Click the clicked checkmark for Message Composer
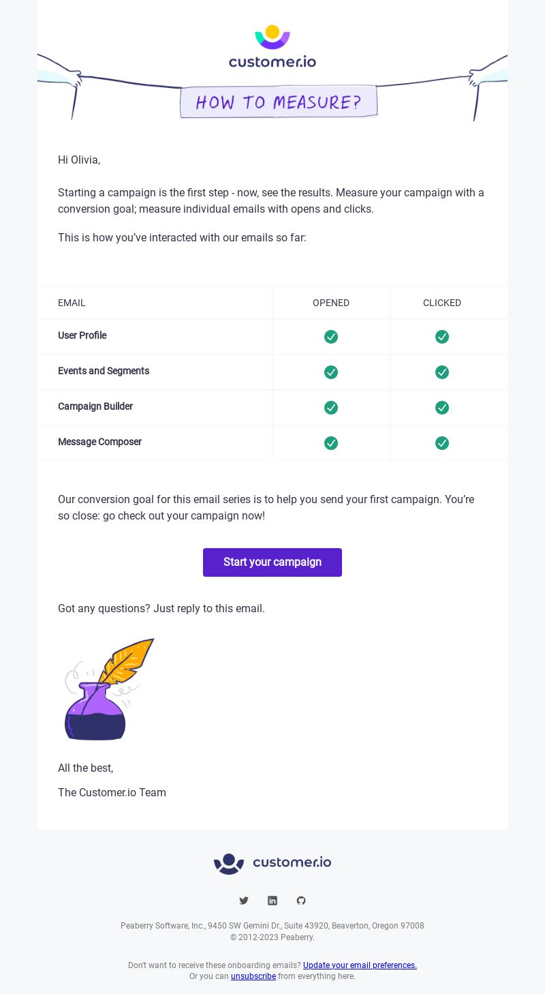This screenshot has height=994, width=545. tap(442, 443)
